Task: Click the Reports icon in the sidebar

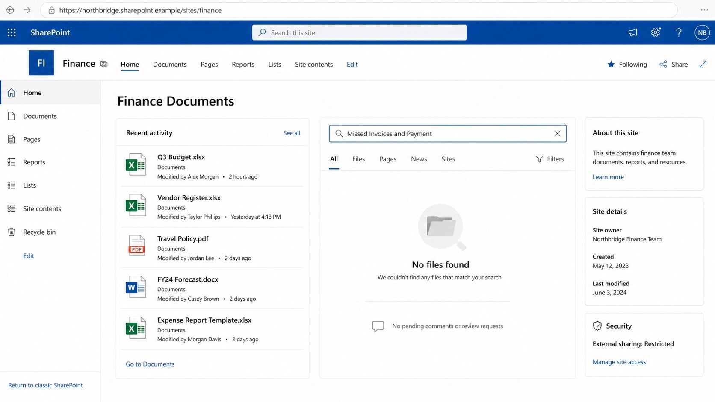Action: click(x=12, y=162)
